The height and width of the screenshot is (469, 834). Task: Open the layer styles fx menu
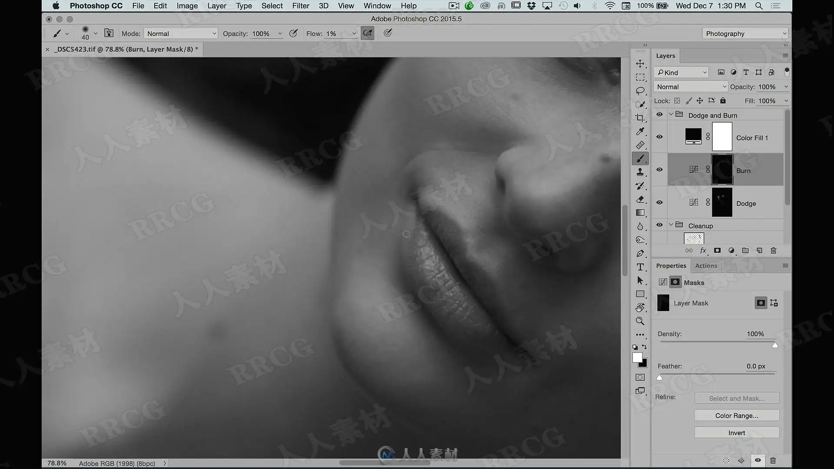pyautogui.click(x=703, y=251)
